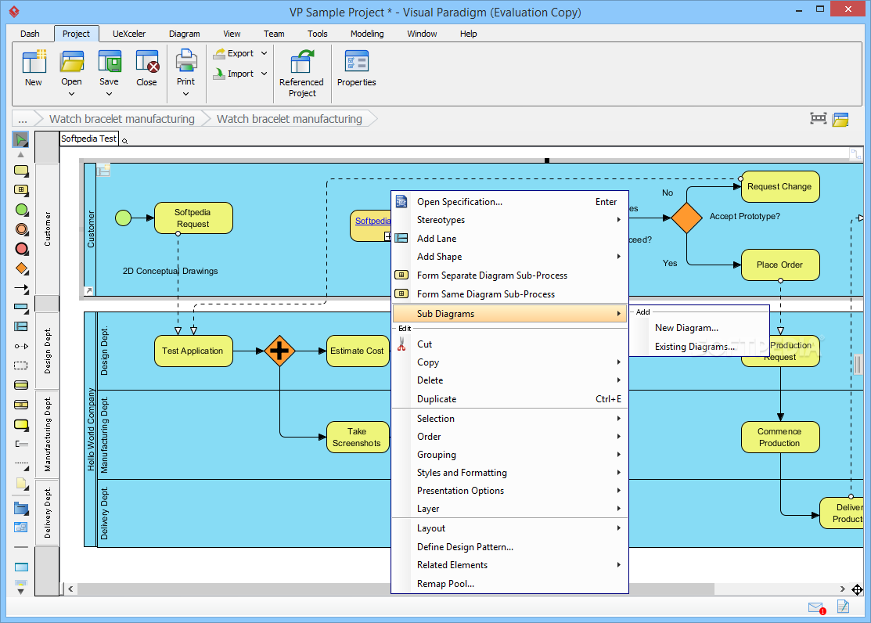Pick the Message Flow tool in palette
Image resolution: width=871 pixels, height=623 pixels.
coord(21,346)
